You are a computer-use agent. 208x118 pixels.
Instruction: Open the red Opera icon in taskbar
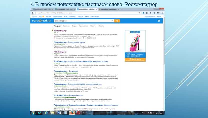(x=79, y=113)
